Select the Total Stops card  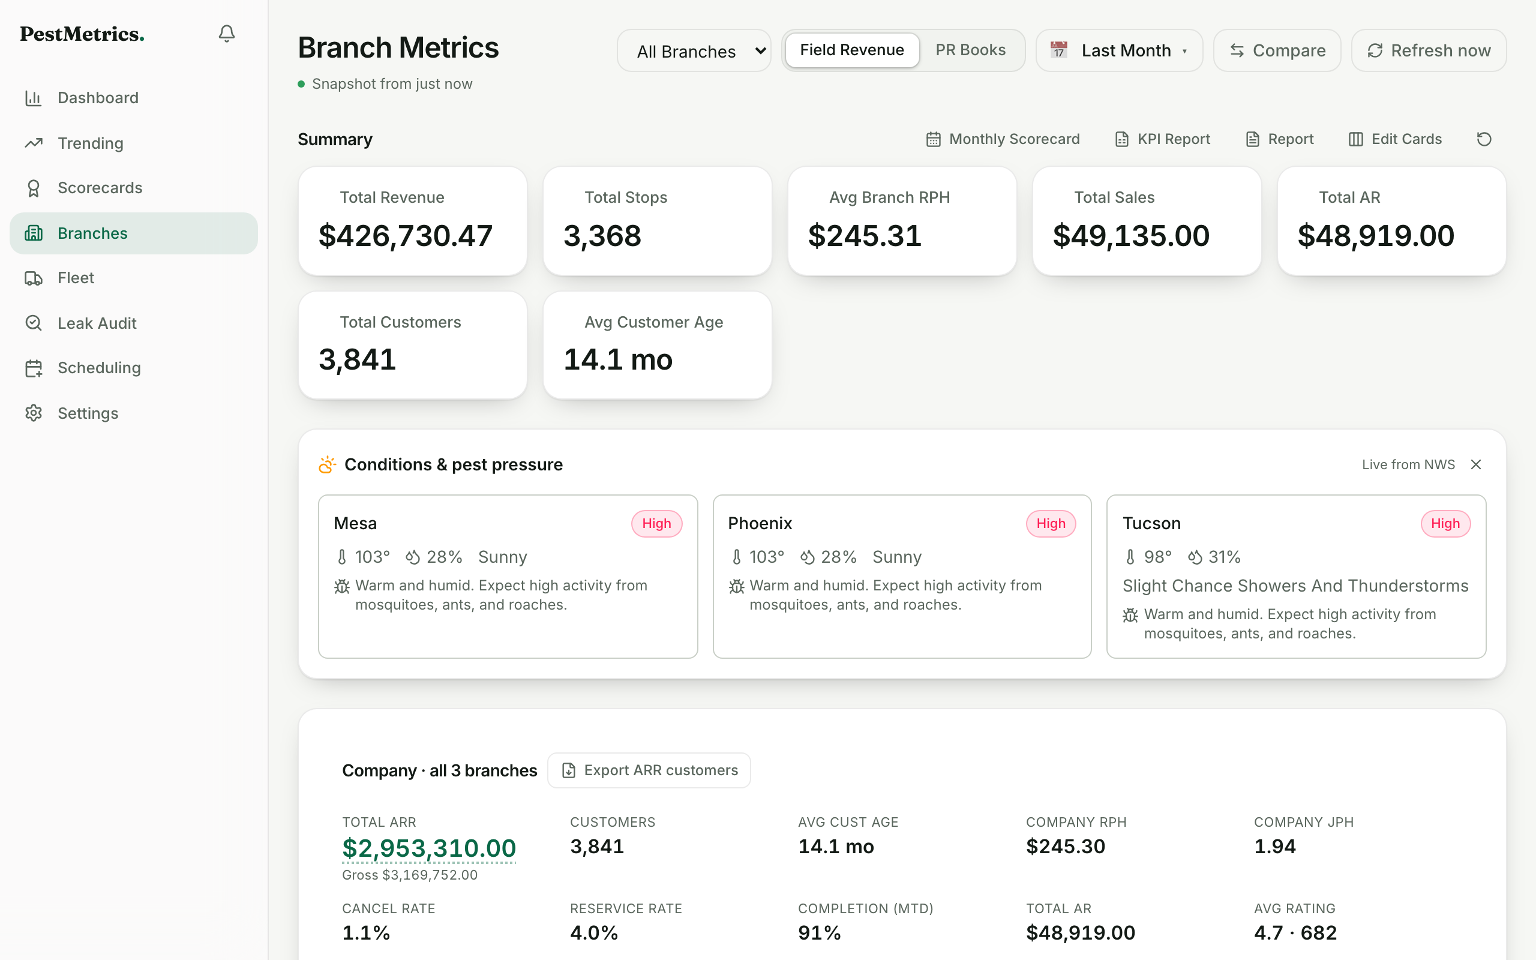(x=658, y=221)
